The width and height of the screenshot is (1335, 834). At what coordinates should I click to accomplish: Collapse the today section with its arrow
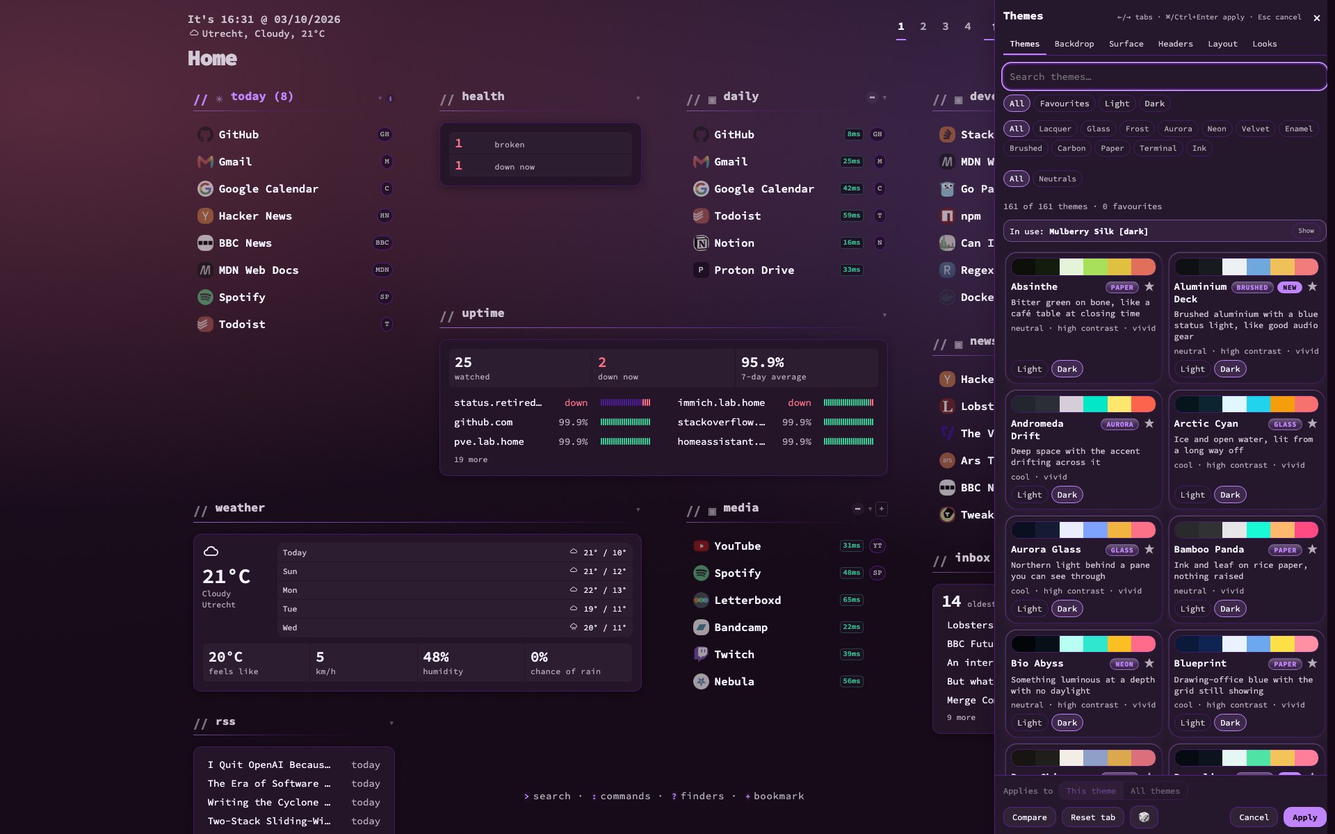point(380,98)
